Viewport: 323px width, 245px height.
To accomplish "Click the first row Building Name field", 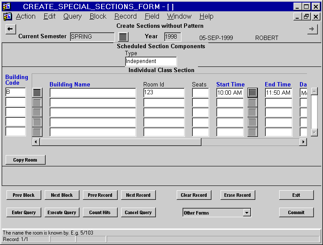I will (93, 93).
